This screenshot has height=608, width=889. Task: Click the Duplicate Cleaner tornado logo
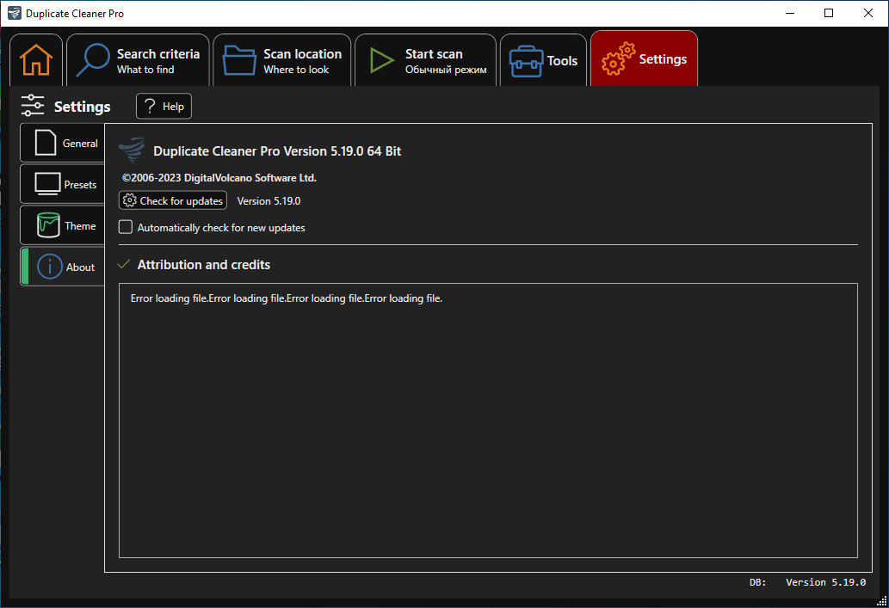click(x=133, y=150)
